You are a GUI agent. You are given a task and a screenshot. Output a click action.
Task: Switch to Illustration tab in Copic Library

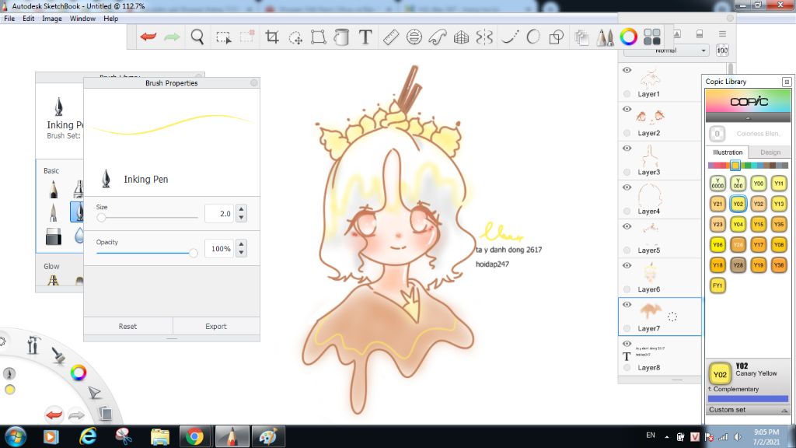tap(728, 152)
